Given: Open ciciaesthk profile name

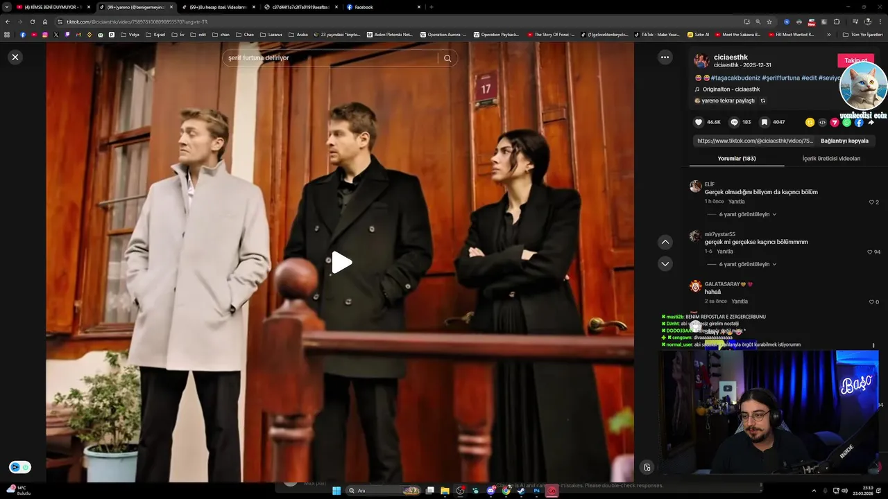Looking at the screenshot, I should tap(731, 58).
